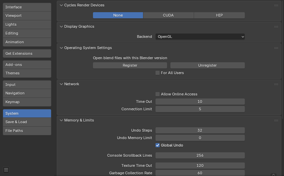Image resolution: width=284 pixels, height=176 pixels.
Task: Click the Undo Memory Limit field
Action: point(200,138)
